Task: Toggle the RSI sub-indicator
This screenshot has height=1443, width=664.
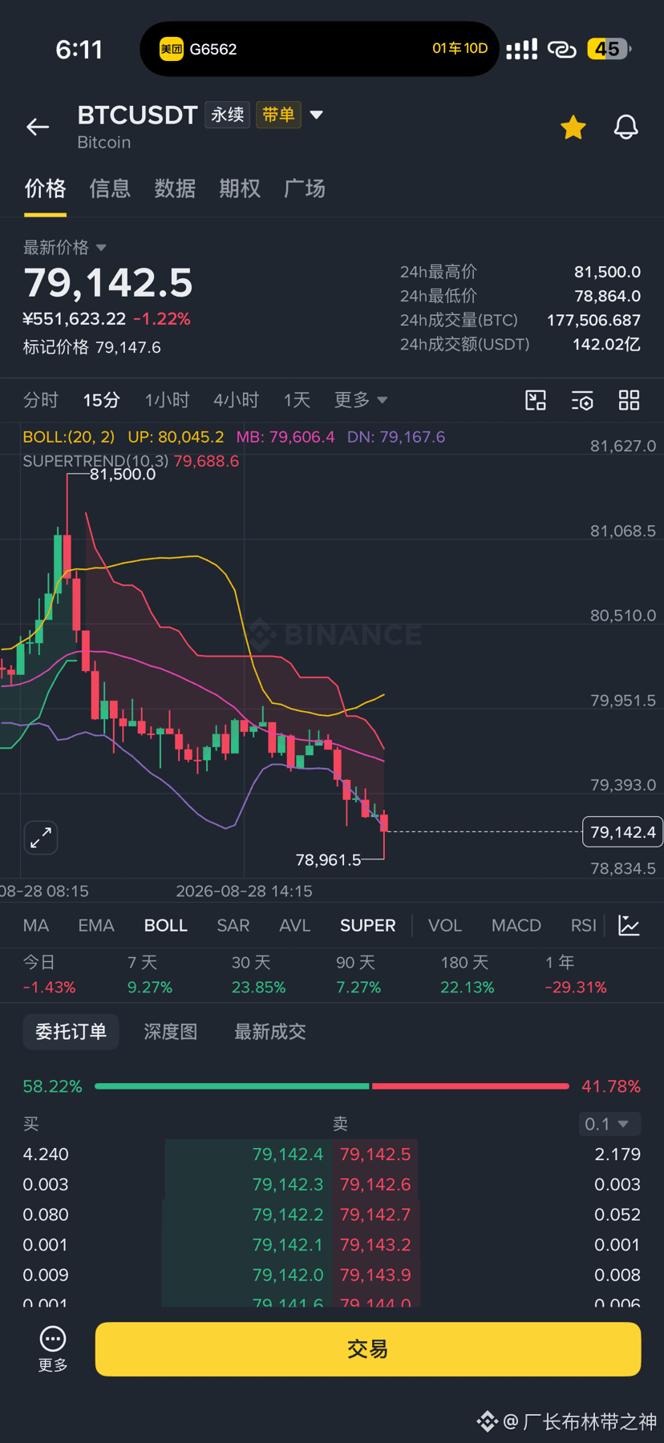Action: 584,926
